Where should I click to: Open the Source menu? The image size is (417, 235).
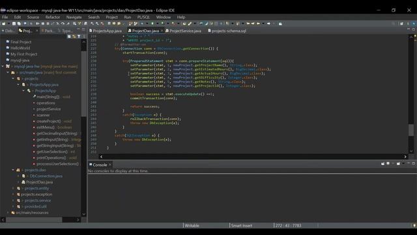[33, 17]
